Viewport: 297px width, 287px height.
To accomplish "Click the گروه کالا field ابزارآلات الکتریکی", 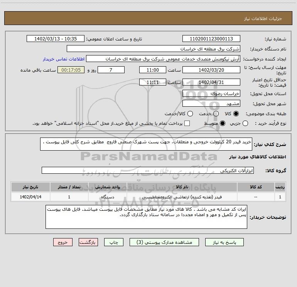I will click(148, 170).
